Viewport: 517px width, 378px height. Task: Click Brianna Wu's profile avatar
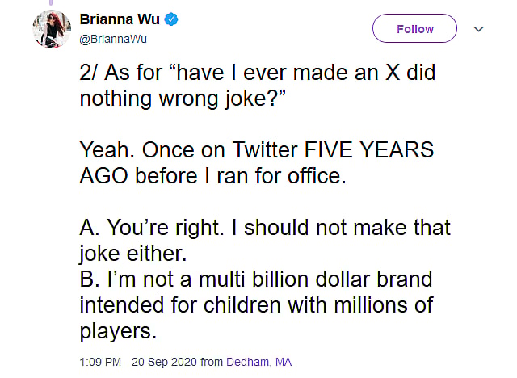(51, 29)
